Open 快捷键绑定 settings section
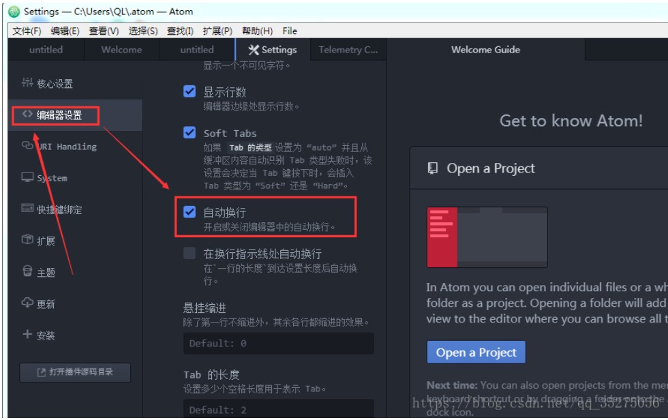The width and height of the screenshot is (668, 420). pos(75,209)
